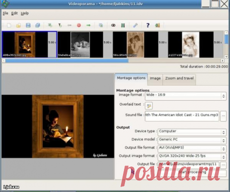Click in the Sound file field

pos(182,116)
